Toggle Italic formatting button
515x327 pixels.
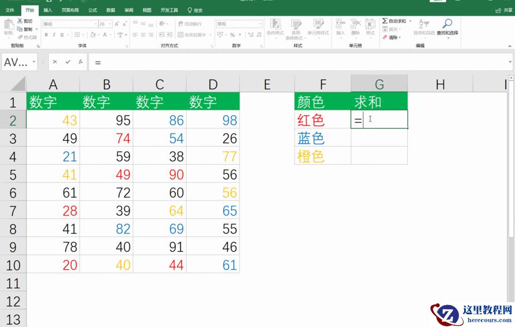point(54,35)
